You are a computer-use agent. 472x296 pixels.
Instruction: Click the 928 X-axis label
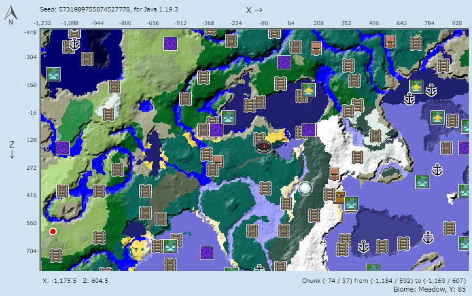coord(457,23)
